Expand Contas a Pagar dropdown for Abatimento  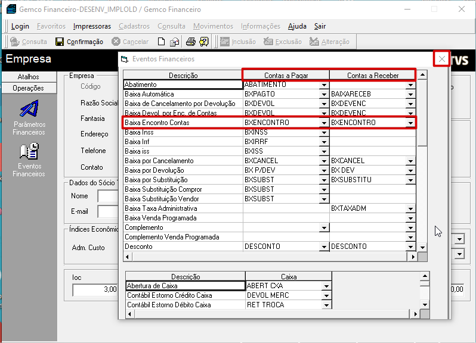click(x=324, y=85)
